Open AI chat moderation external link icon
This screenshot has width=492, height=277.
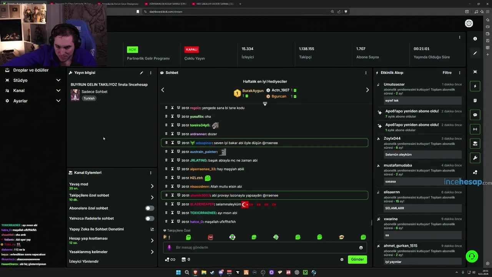[152, 229]
